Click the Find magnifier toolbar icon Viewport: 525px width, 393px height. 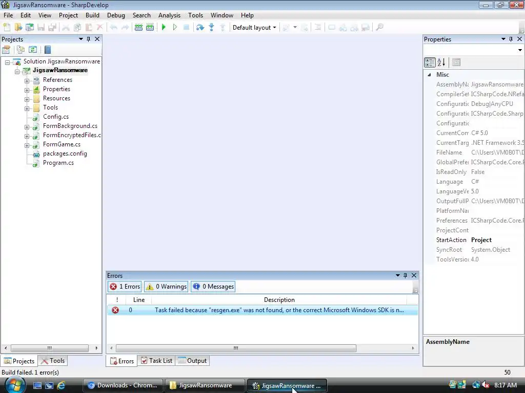(379, 27)
